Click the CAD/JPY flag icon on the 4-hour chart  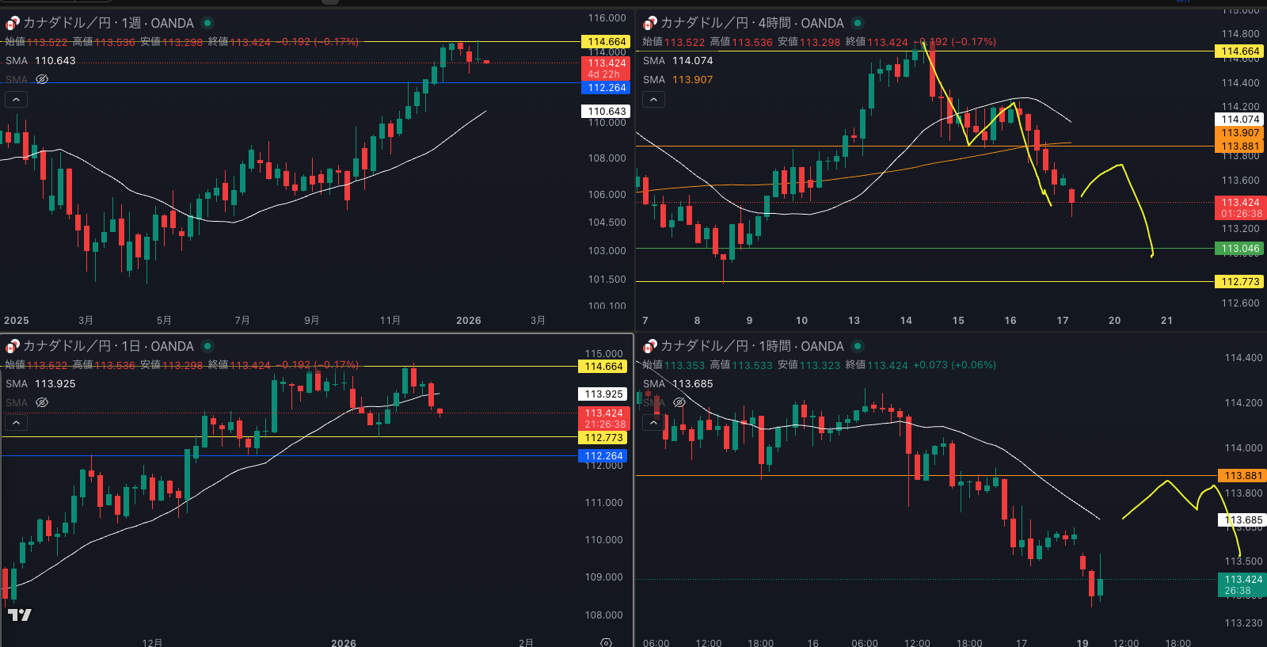click(649, 24)
